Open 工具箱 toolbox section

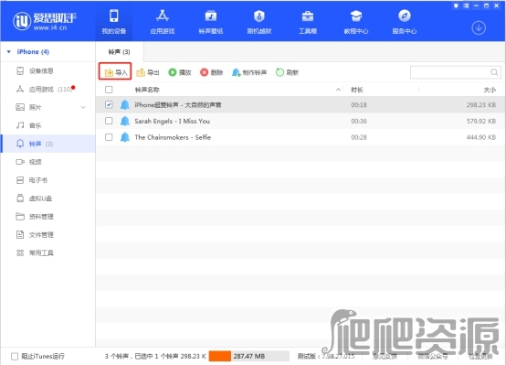(x=308, y=21)
